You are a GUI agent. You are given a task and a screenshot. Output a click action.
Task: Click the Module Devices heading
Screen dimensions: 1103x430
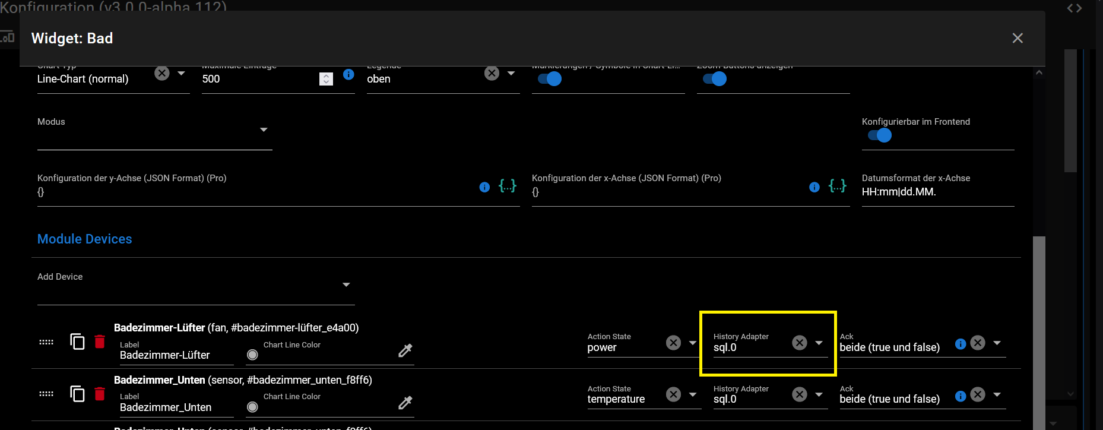point(85,239)
